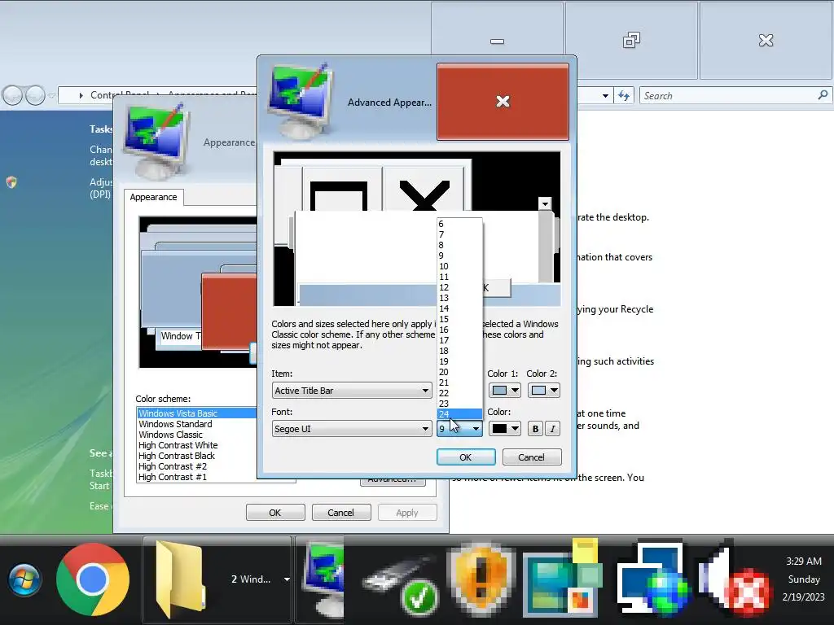Screen dimensions: 834x625
Task: Select font size 10 in the list
Action: click(x=459, y=266)
